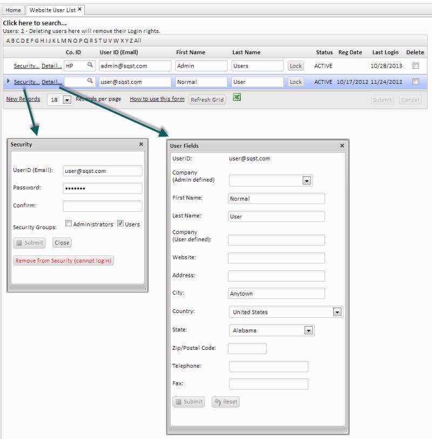This screenshot has height=439, width=432.
Task: Click the Reset icon in User Fields
Action: (x=225, y=402)
